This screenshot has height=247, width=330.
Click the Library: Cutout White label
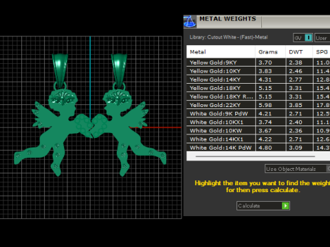[228, 37]
